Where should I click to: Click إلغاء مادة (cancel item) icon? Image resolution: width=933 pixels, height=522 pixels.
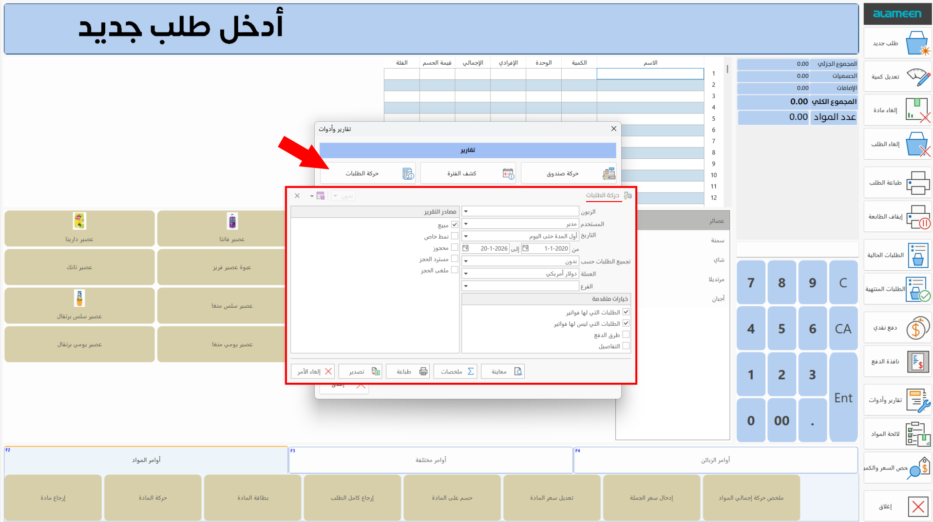(x=918, y=110)
